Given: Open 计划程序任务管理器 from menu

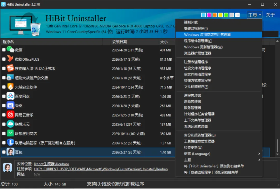Looking at the screenshot, I should [219, 114].
